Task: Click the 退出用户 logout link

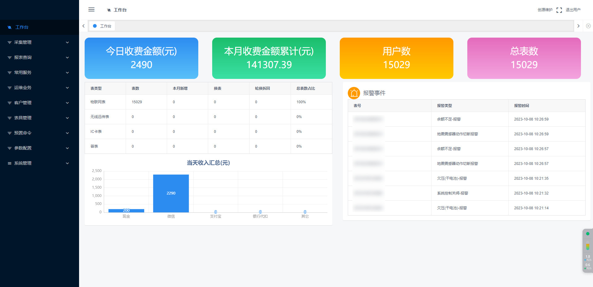Action: click(x=573, y=10)
